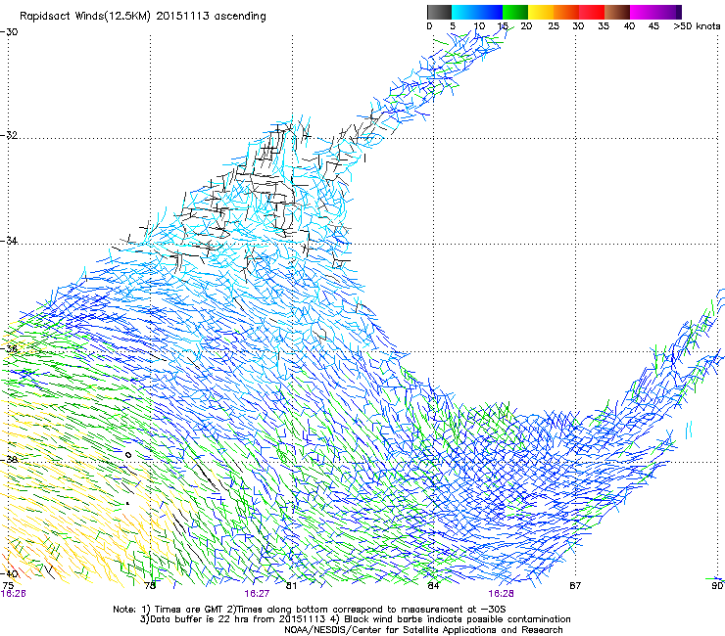Click the '75' longitude axis label

click(8, 586)
